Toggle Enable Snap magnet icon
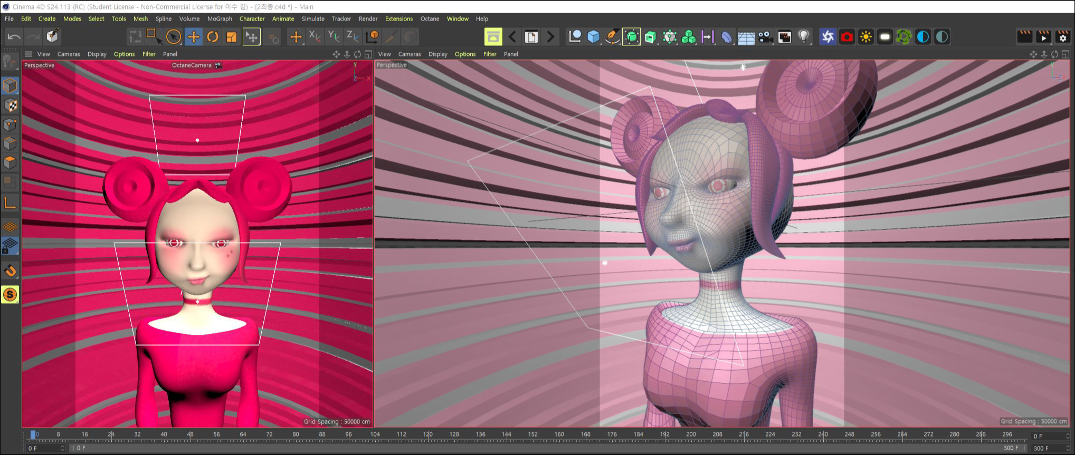The height and width of the screenshot is (455, 1075). (10, 271)
